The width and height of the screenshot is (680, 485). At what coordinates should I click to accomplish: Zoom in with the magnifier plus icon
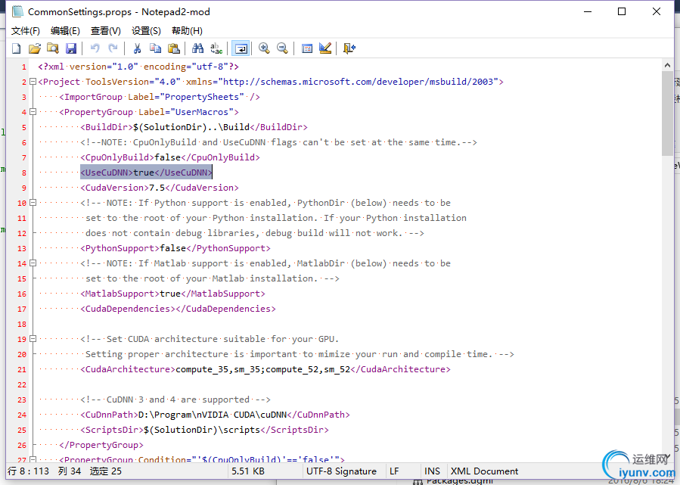pos(264,48)
